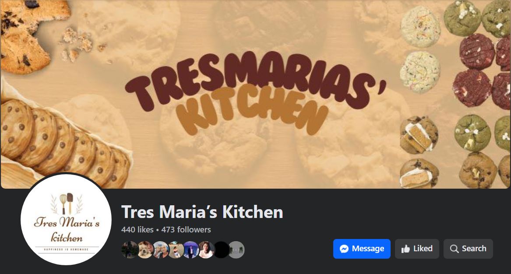
Task: Search within the page using Search button
Action: click(x=469, y=249)
